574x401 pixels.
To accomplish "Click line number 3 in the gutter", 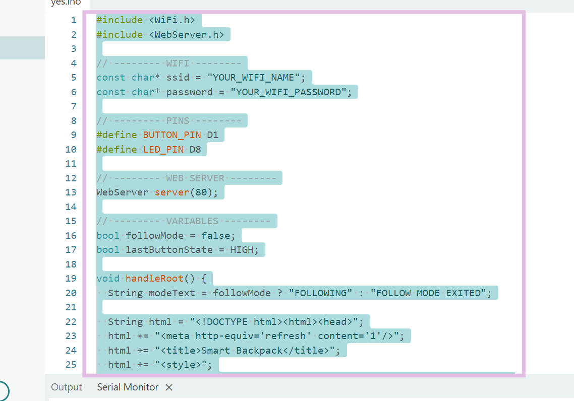I will pos(74,49).
